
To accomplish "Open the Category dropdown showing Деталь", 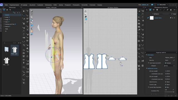I will point(169,66).
